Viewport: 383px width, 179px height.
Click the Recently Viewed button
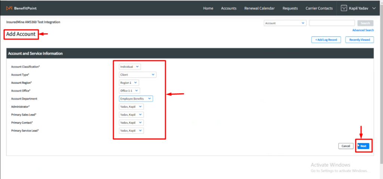pos(359,40)
